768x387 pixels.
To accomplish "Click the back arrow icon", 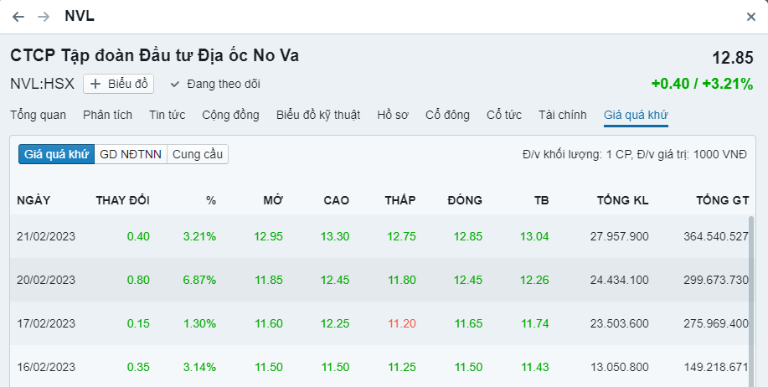I will tap(18, 17).
